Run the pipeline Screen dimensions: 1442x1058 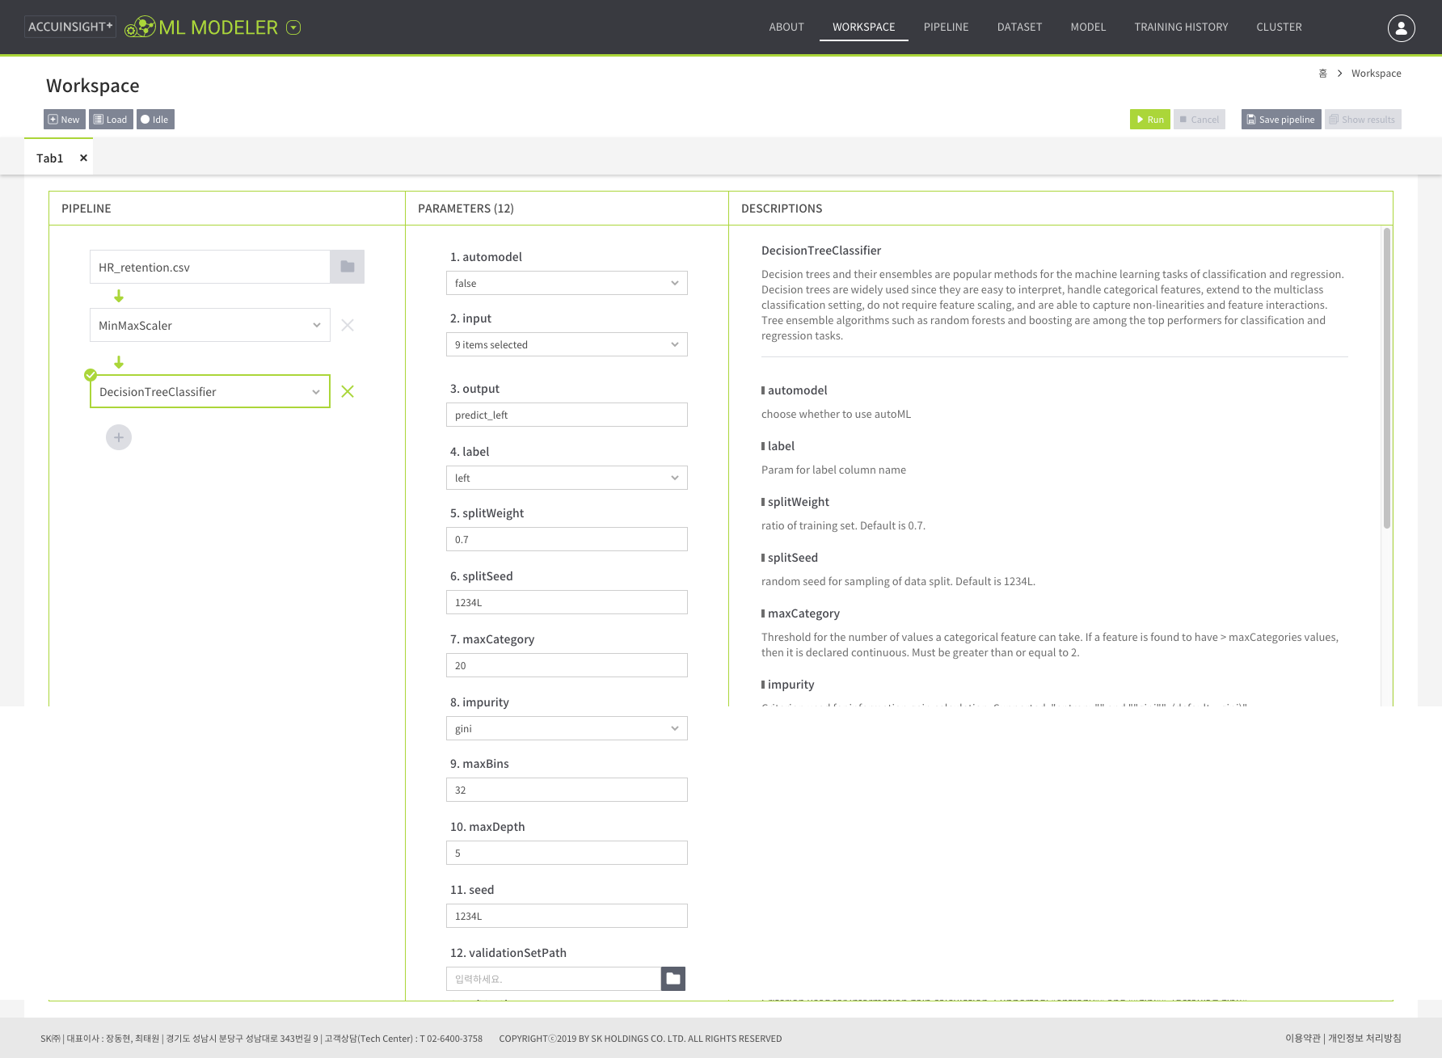[1149, 120]
